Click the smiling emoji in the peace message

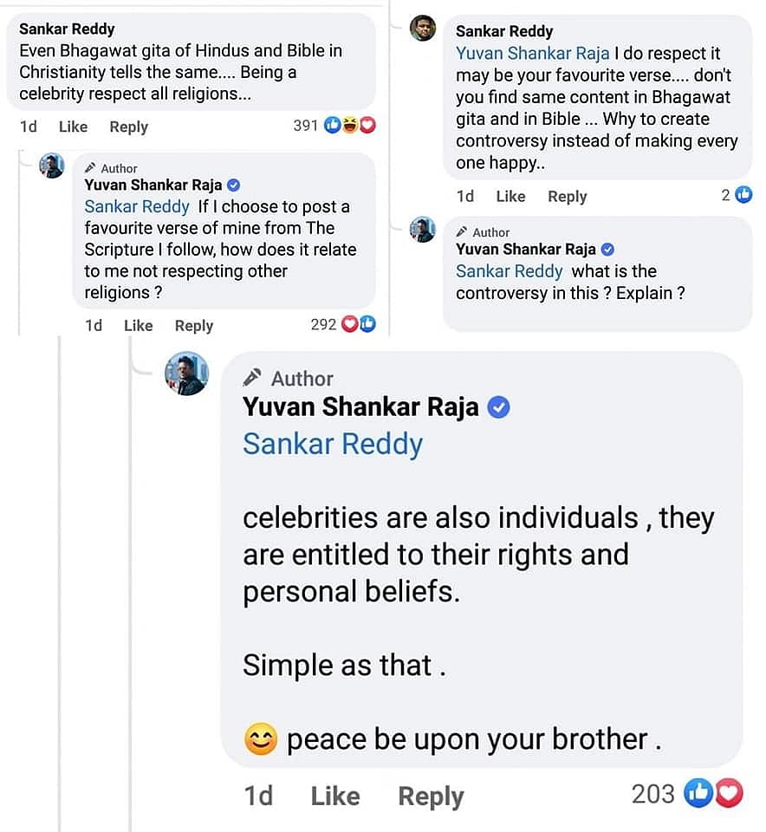coord(258,738)
